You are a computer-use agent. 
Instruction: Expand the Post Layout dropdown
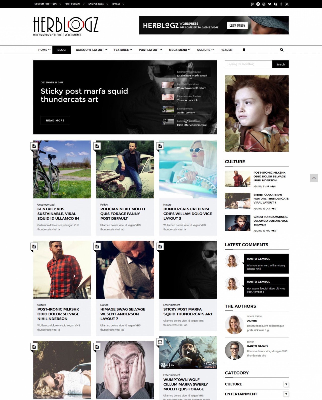(150, 50)
